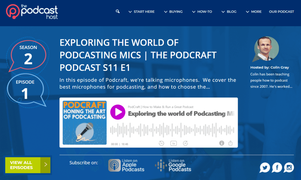Toggle the 1x playback speed control

[x=173, y=143]
